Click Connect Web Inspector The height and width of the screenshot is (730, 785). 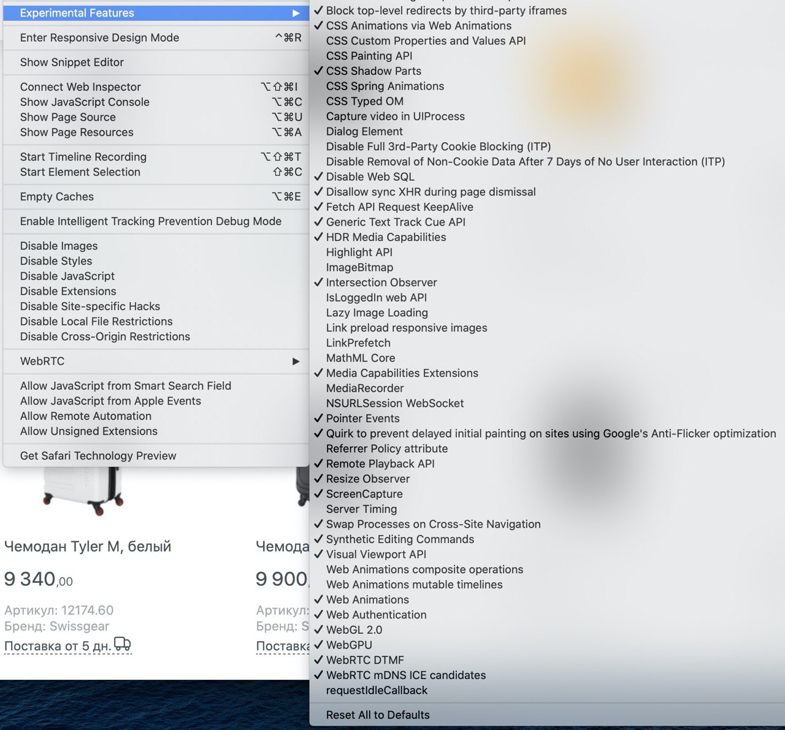156,87
